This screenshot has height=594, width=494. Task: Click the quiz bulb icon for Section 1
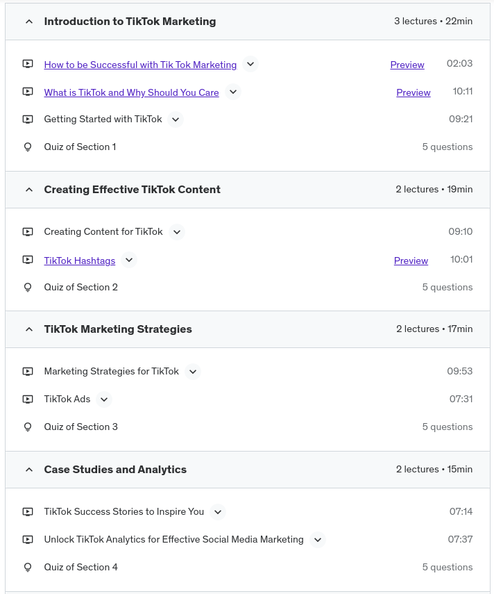28,147
